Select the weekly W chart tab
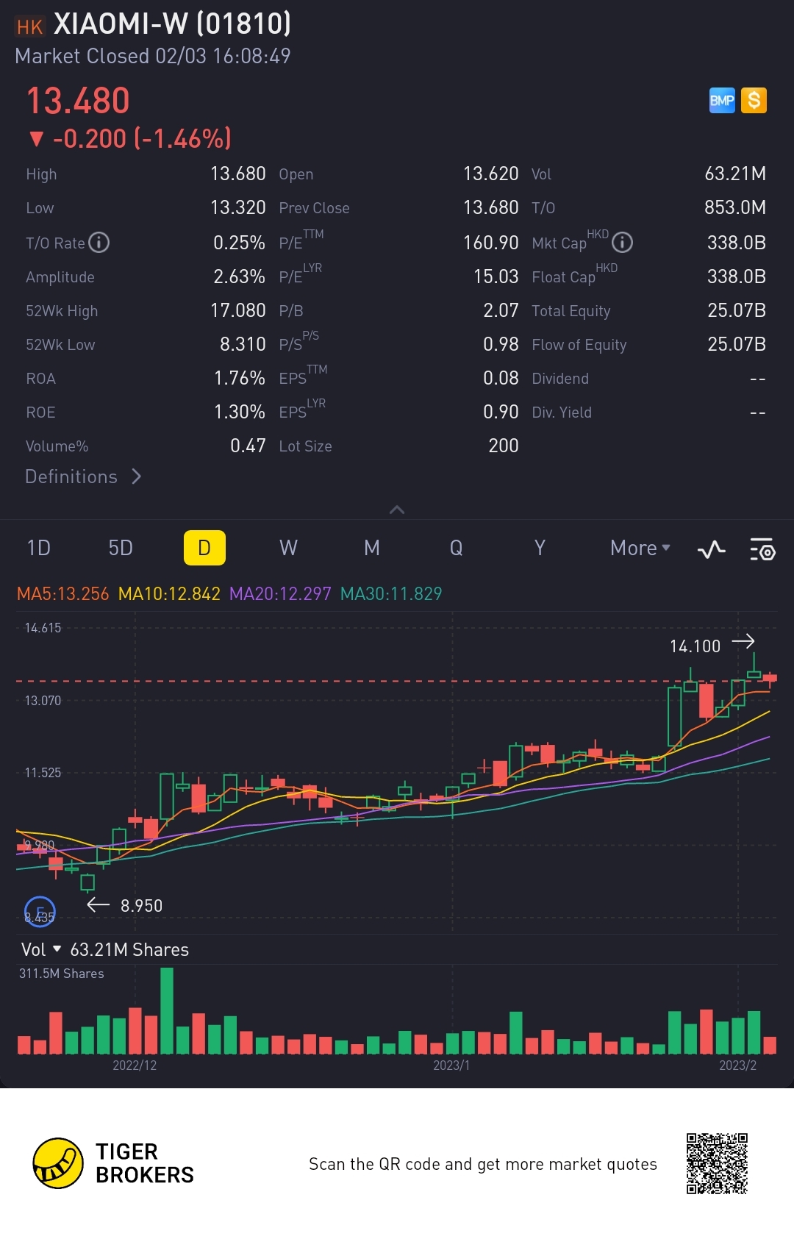 coord(288,548)
